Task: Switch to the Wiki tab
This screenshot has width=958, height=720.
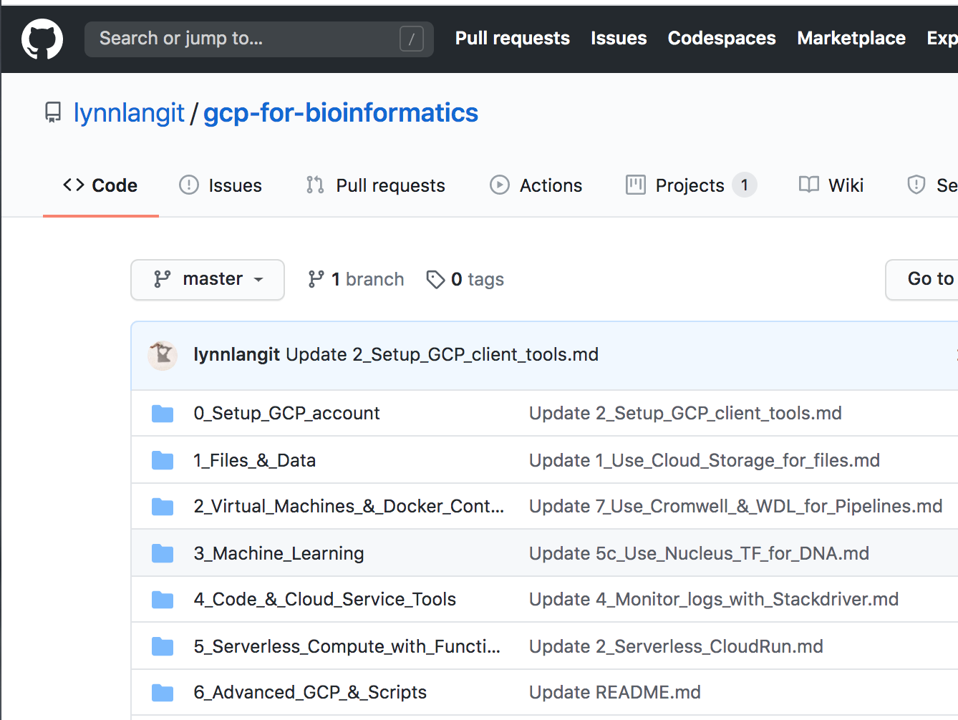Action: click(x=831, y=185)
